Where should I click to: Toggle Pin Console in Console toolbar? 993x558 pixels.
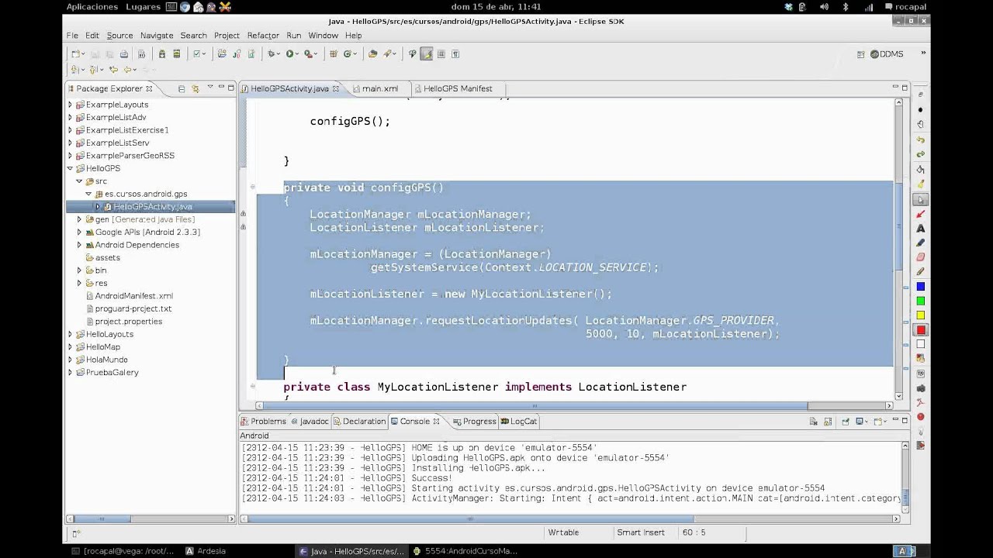[x=846, y=422]
